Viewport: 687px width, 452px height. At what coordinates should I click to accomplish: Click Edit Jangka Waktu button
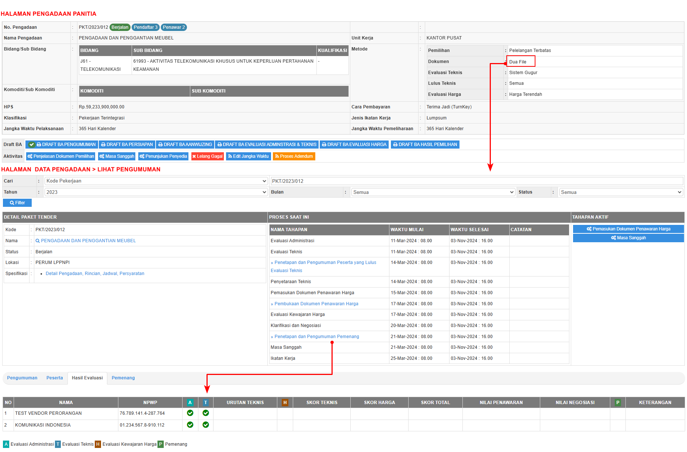(x=248, y=156)
